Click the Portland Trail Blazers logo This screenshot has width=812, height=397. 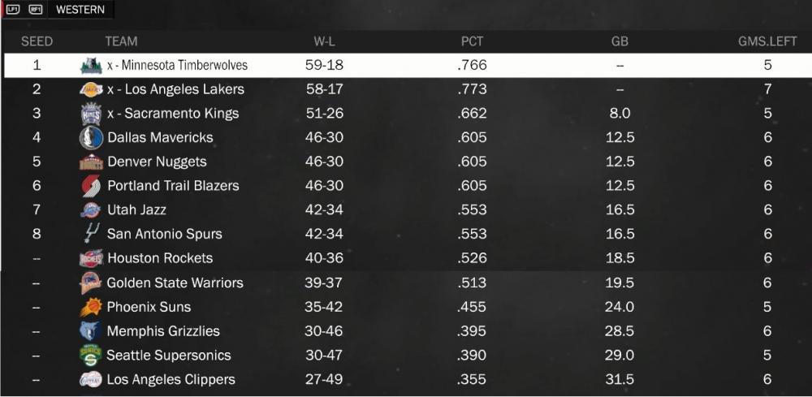(x=91, y=186)
